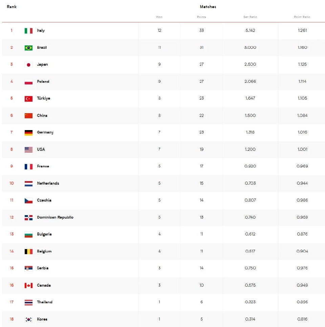This screenshot has width=325, height=327.
Task: Sort by the Won column header
Action: pyautogui.click(x=159, y=17)
